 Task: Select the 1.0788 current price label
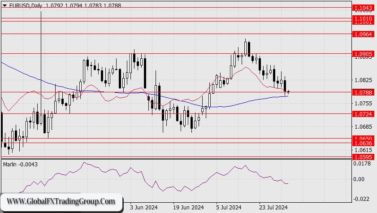(363, 92)
